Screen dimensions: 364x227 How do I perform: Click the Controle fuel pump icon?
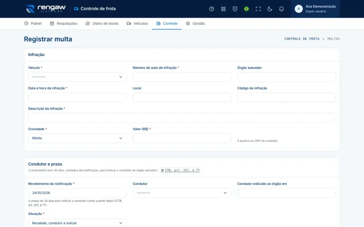tap(158, 23)
